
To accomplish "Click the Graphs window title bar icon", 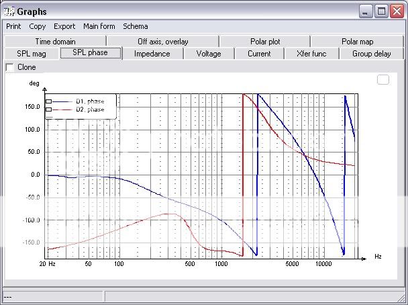I will click(x=9, y=11).
